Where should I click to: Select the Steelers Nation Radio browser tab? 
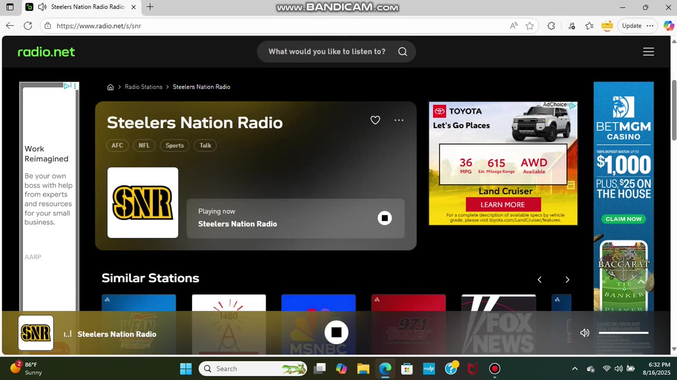(82, 7)
